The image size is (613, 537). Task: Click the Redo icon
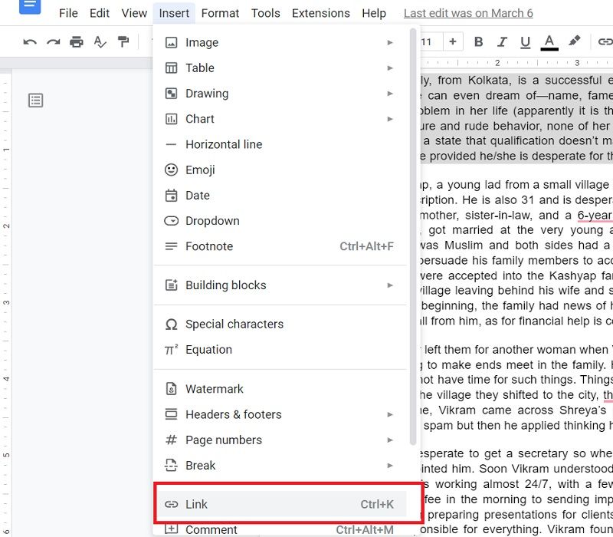(x=53, y=42)
